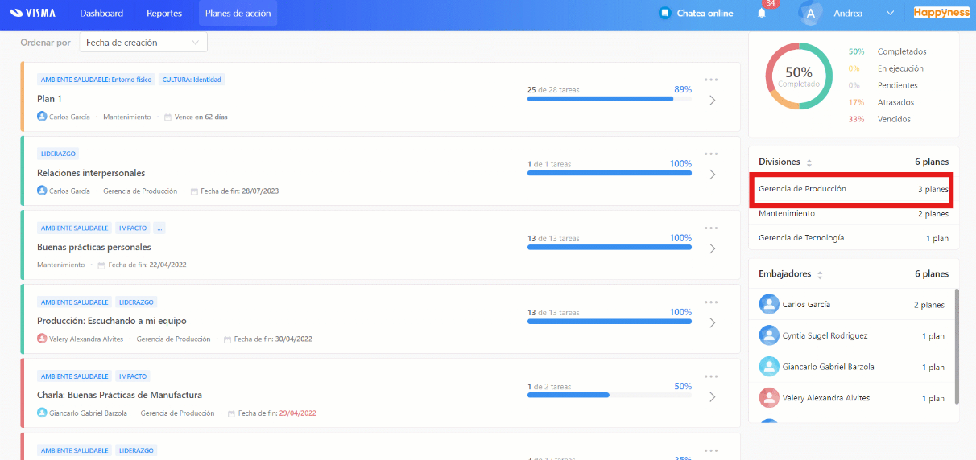Expand the Andrea user menu arrow

pos(890,13)
